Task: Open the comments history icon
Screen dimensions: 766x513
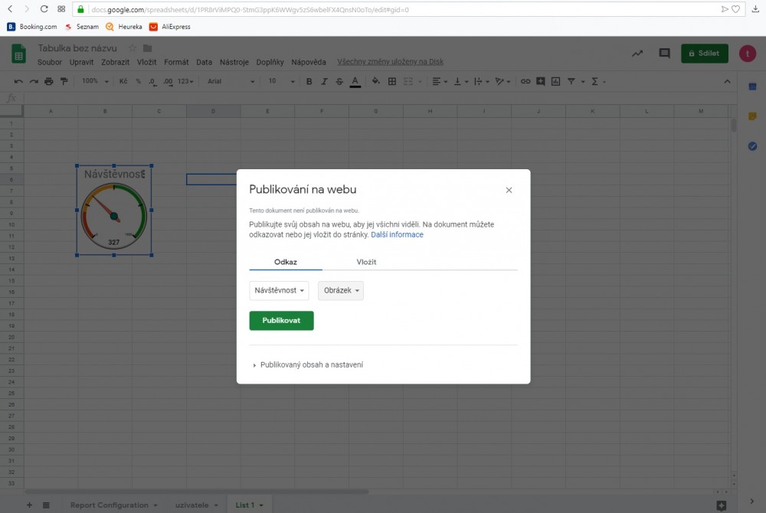Action: click(x=664, y=54)
